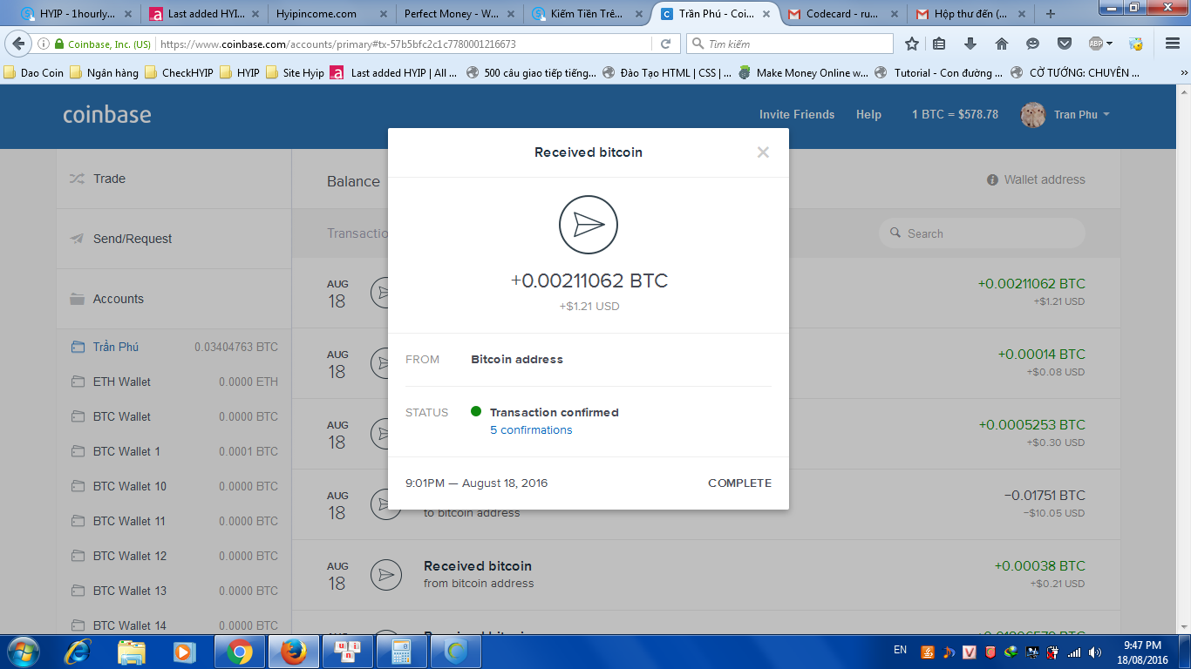Open bookmark Make Money Online w...
This screenshot has height=669, width=1191.
pyautogui.click(x=803, y=73)
